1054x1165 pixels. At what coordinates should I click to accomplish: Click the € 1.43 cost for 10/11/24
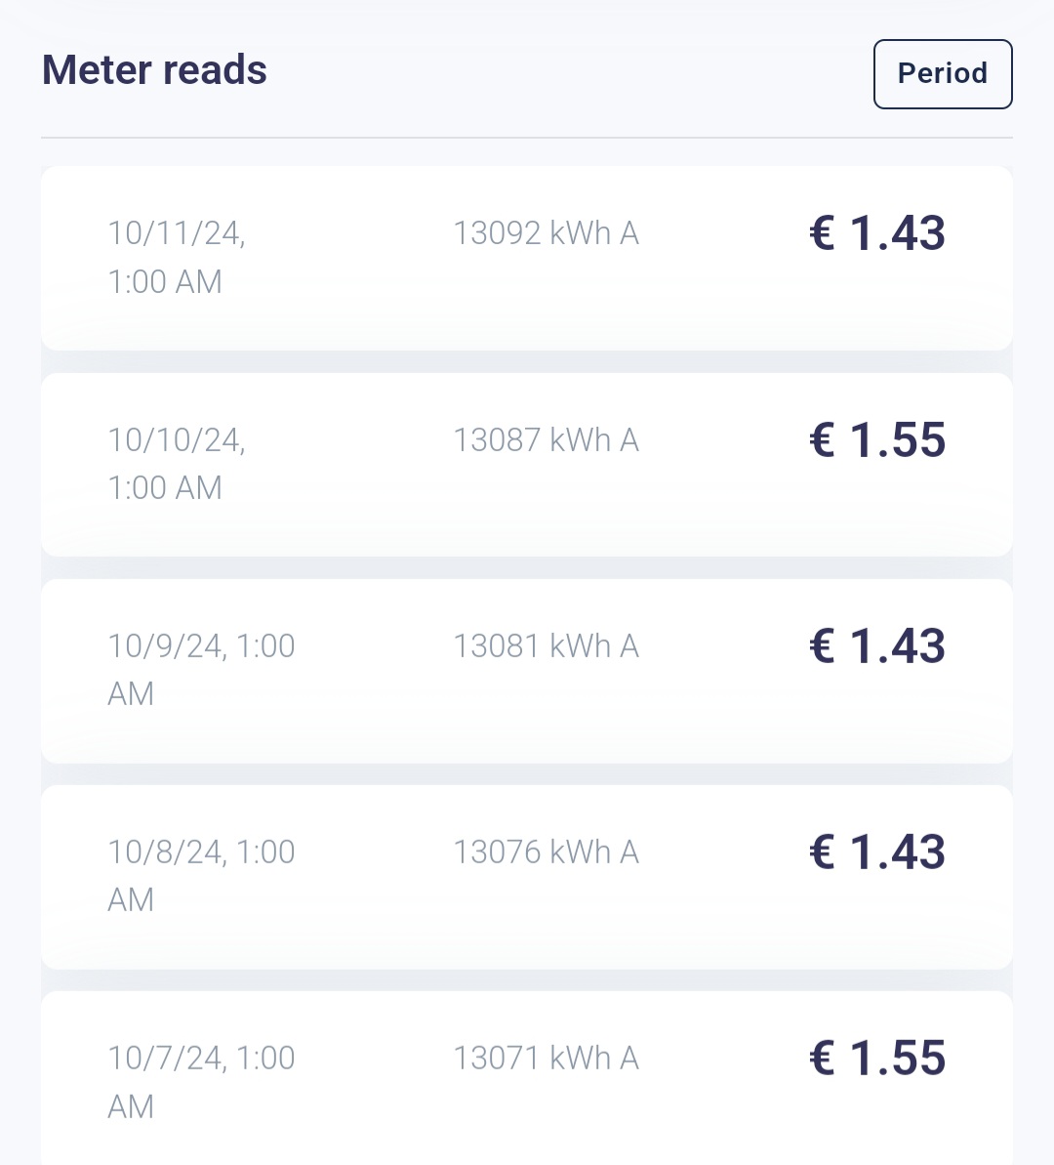[877, 233]
